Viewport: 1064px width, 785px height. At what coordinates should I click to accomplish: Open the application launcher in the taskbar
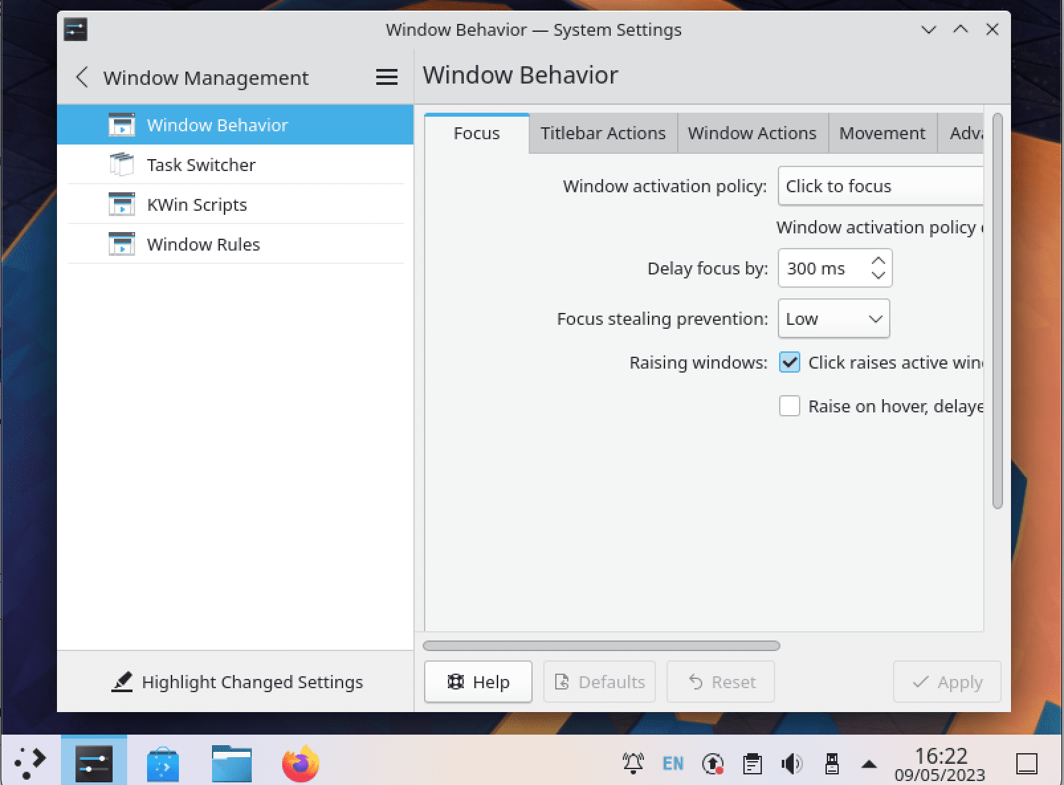click(30, 763)
